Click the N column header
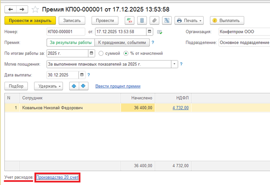The height and width of the screenshot is (185, 270). (12, 98)
